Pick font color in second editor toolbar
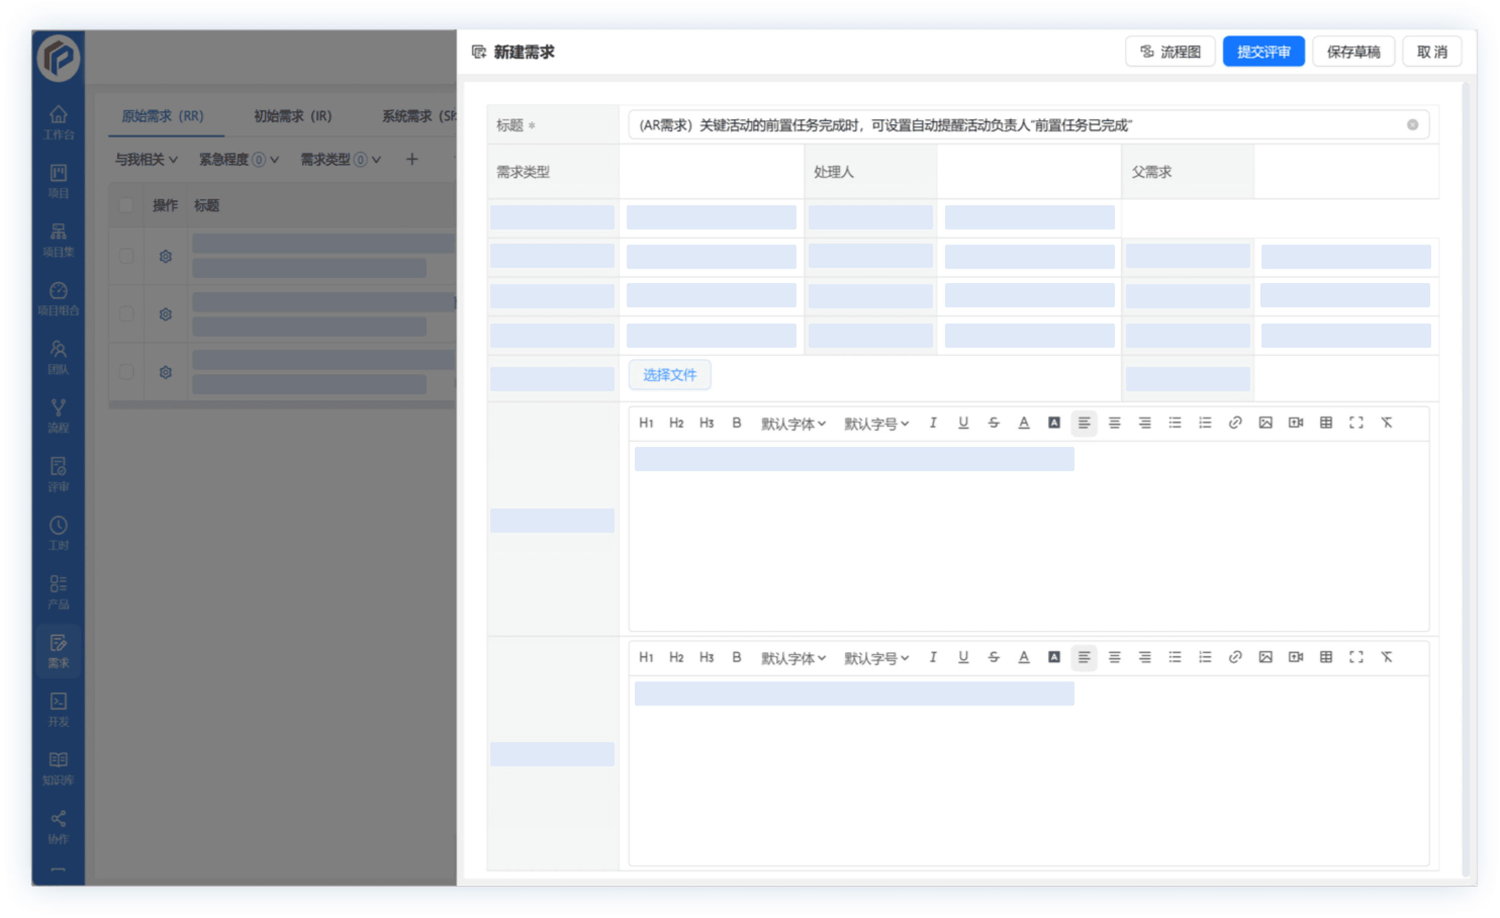The width and height of the screenshot is (1500, 918). click(1023, 657)
